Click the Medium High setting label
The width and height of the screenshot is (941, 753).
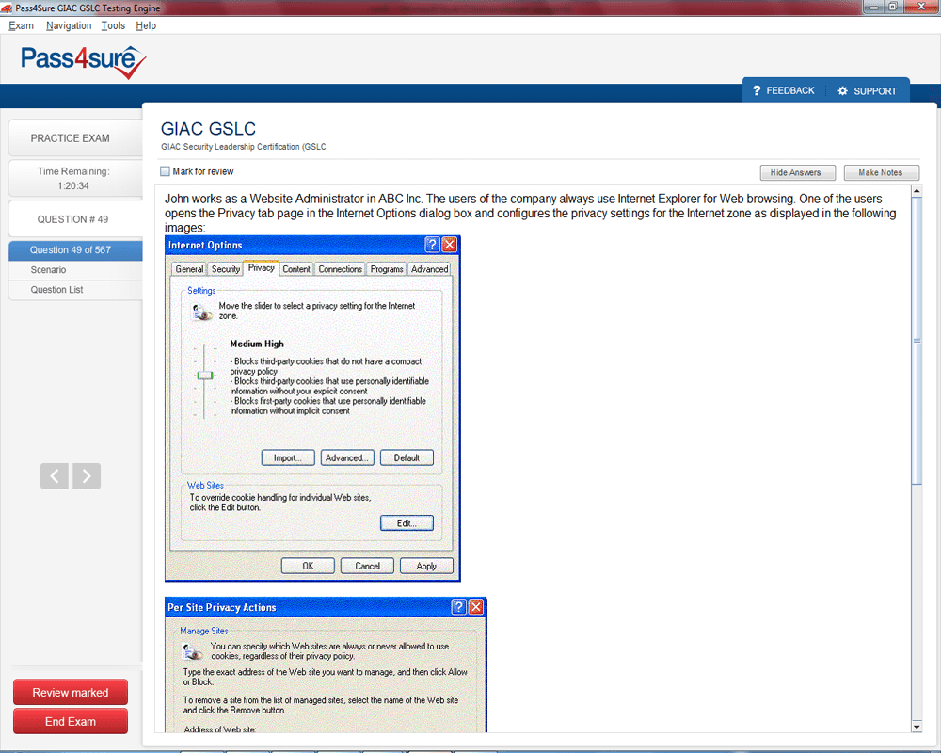(x=257, y=344)
